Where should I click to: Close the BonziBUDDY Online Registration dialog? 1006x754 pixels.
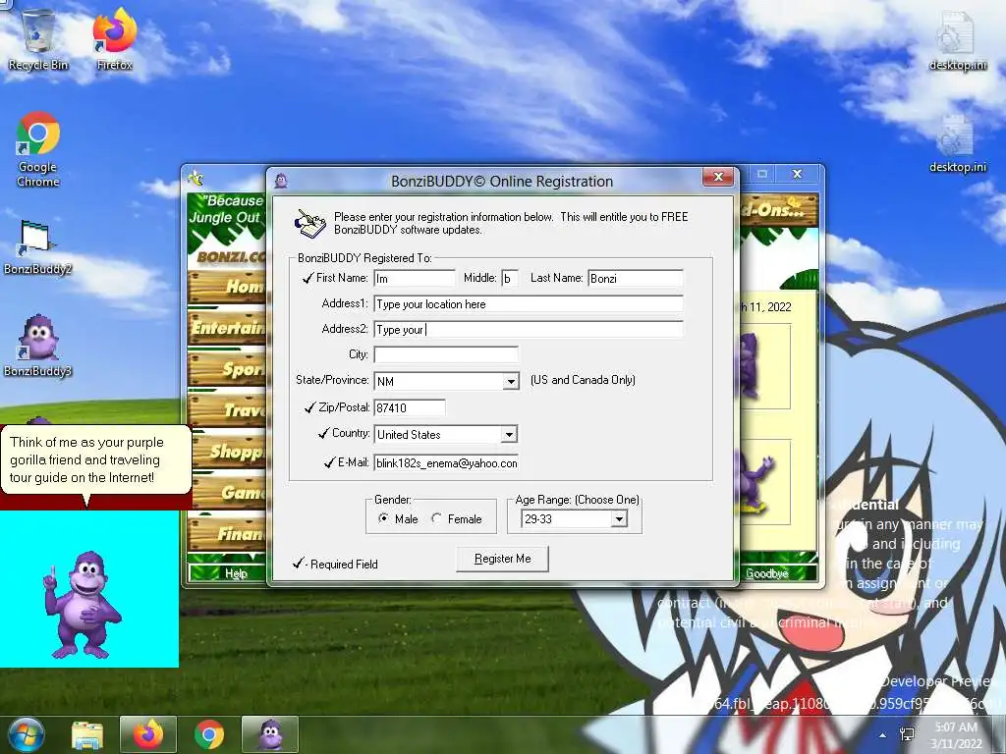click(x=718, y=177)
